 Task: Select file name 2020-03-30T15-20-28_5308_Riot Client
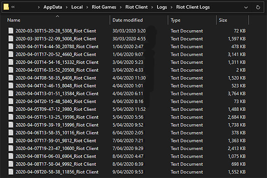[56, 31]
